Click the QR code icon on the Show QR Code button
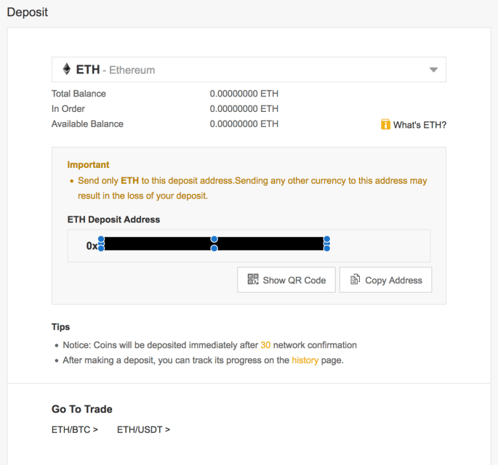The height and width of the screenshot is (465, 498). [253, 280]
